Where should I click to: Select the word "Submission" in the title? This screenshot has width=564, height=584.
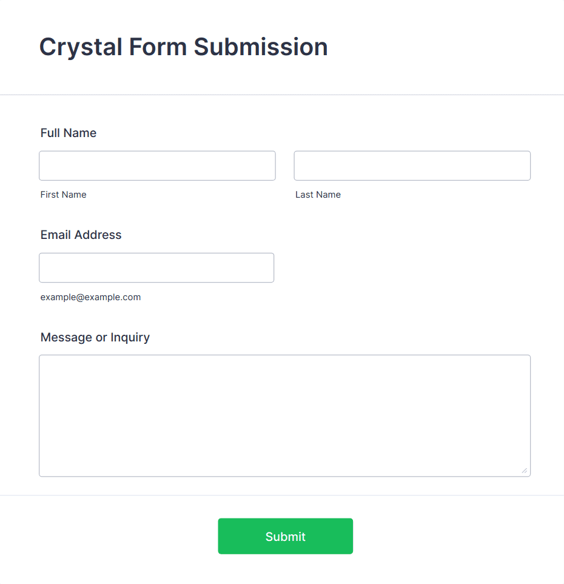261,47
